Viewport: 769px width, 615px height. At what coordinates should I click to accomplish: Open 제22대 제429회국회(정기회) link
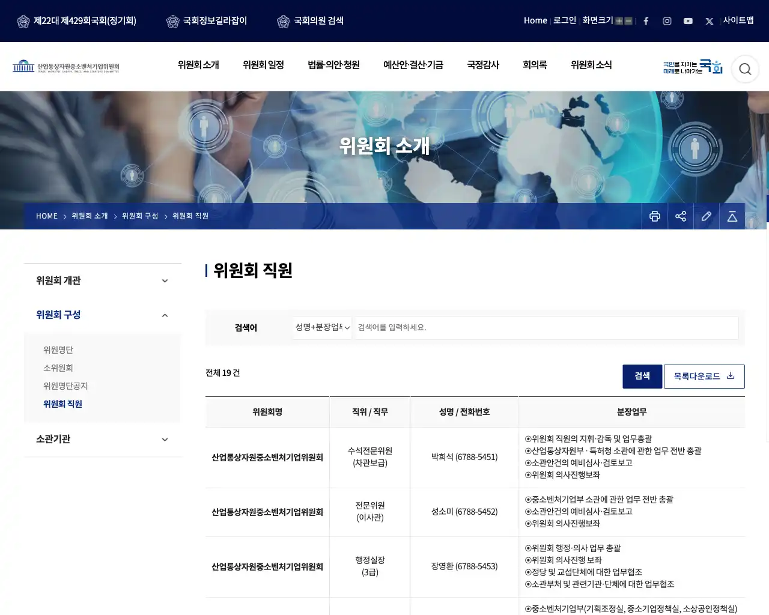[x=77, y=21]
